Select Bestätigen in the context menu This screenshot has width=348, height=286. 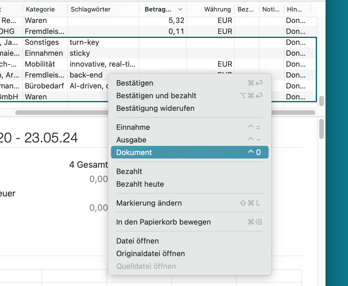point(135,83)
